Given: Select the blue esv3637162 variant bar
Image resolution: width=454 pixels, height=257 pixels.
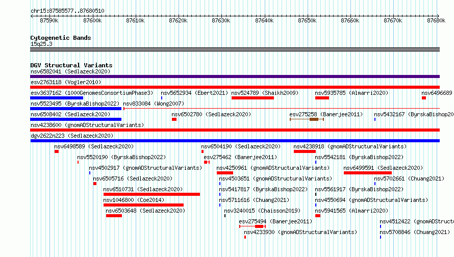Looking at the screenshot, I should (x=57, y=98).
